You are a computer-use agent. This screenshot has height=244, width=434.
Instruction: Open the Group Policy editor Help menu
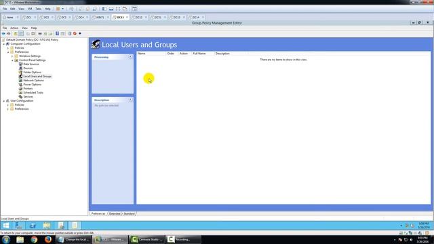pyautogui.click(x=34, y=28)
